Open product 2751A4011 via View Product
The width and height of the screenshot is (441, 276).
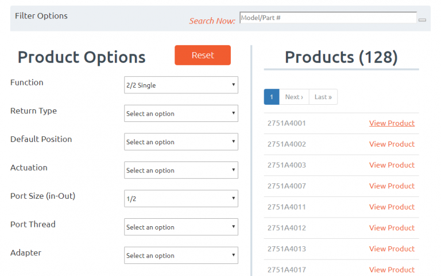(x=392, y=207)
